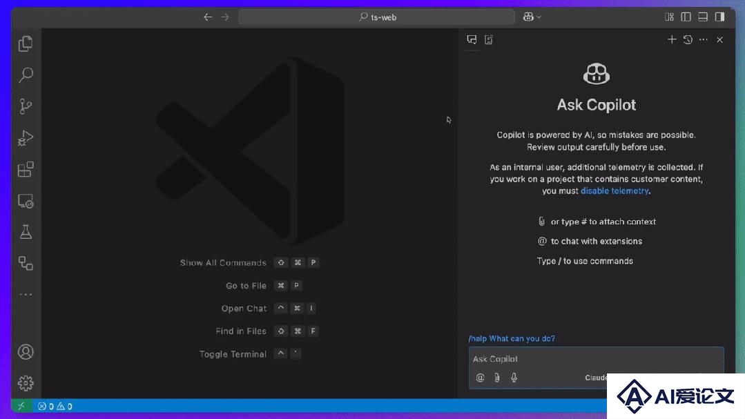Screen dimensions: 745x419
Task: Open the Testing flask view
Action: [x=26, y=233]
